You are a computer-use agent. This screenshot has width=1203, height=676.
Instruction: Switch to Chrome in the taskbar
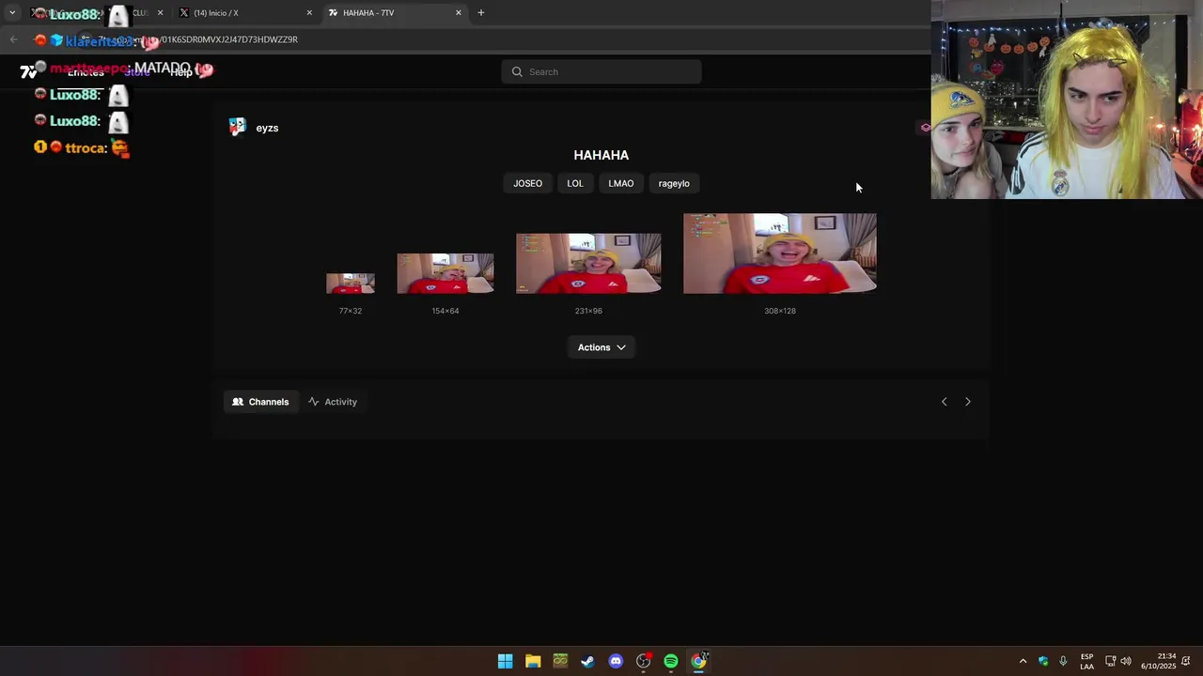698,661
